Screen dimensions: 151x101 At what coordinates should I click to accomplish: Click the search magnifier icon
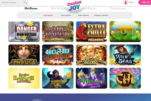click(25, 3)
